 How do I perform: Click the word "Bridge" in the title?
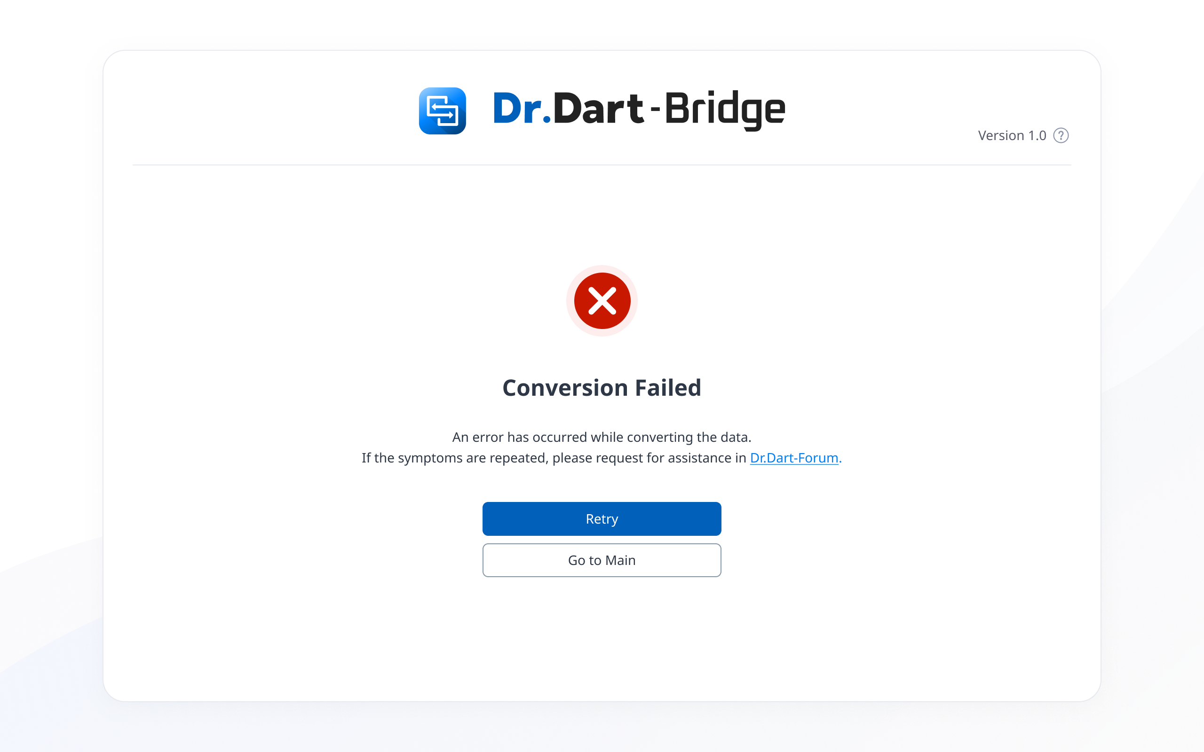[x=724, y=110]
